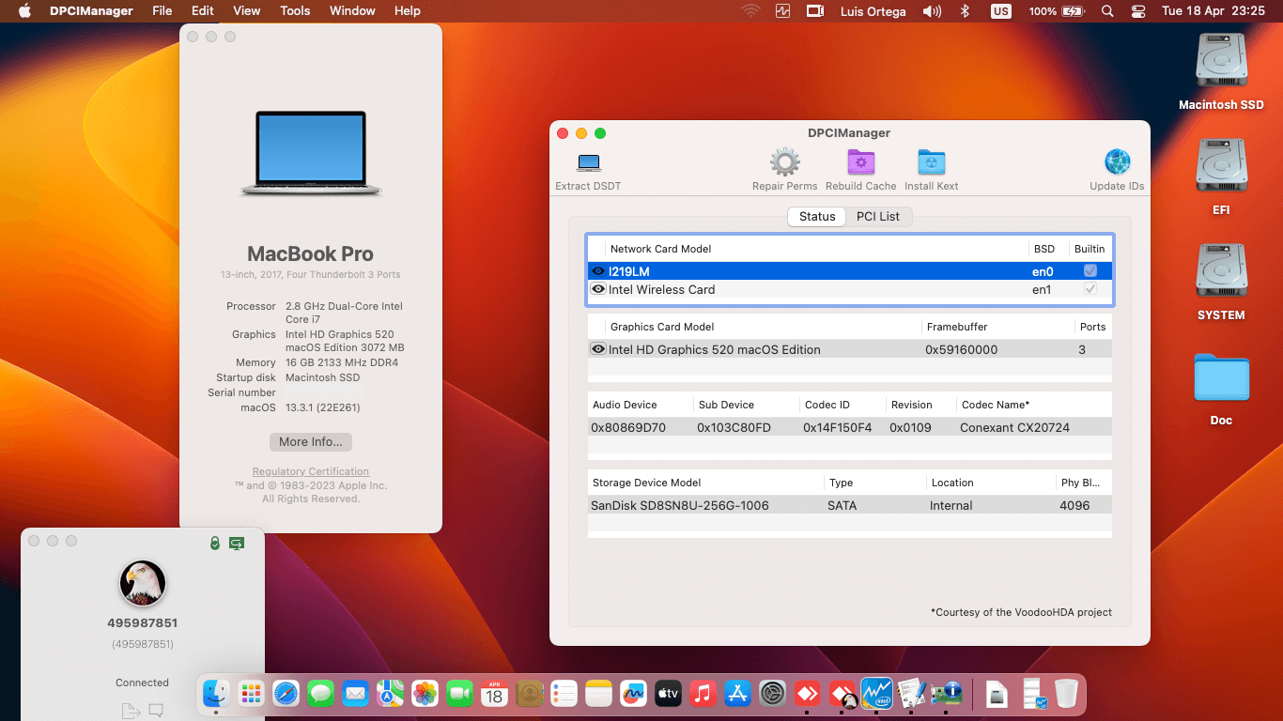Open Spotlight search in the menu bar
This screenshot has width=1283, height=721.
(1107, 11)
